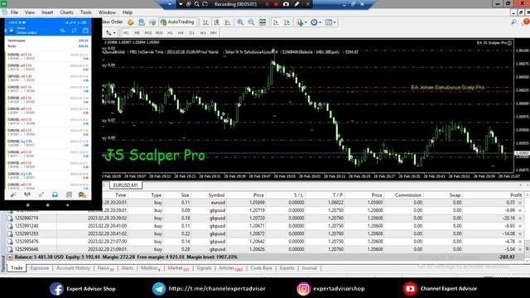
Task: Close the eurusd order in the first row
Action: pyautogui.click(x=520, y=203)
